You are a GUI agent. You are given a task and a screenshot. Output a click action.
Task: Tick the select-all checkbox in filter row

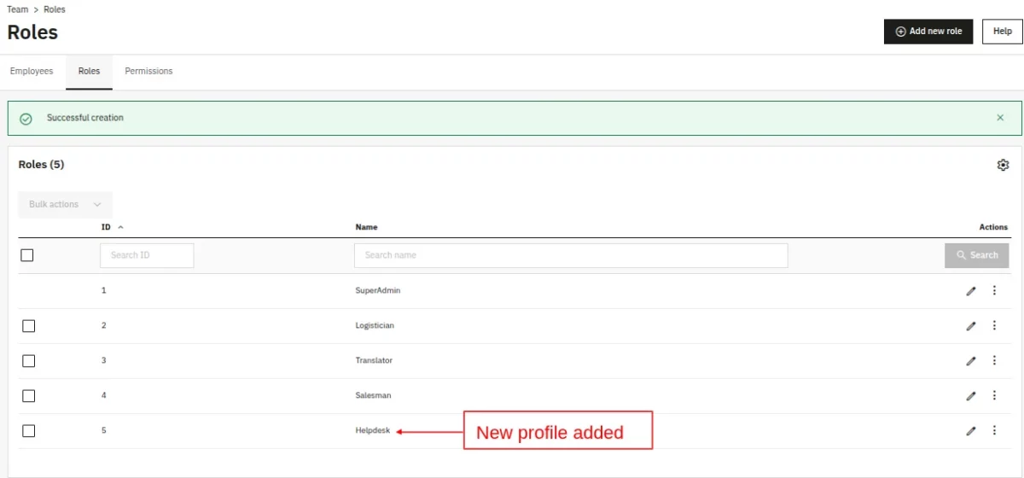click(x=27, y=255)
